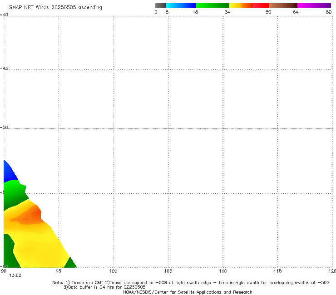336x295 pixels.
Task: Click the note line starting 'Note: 1) Times are GMT'
Action: 191,283
